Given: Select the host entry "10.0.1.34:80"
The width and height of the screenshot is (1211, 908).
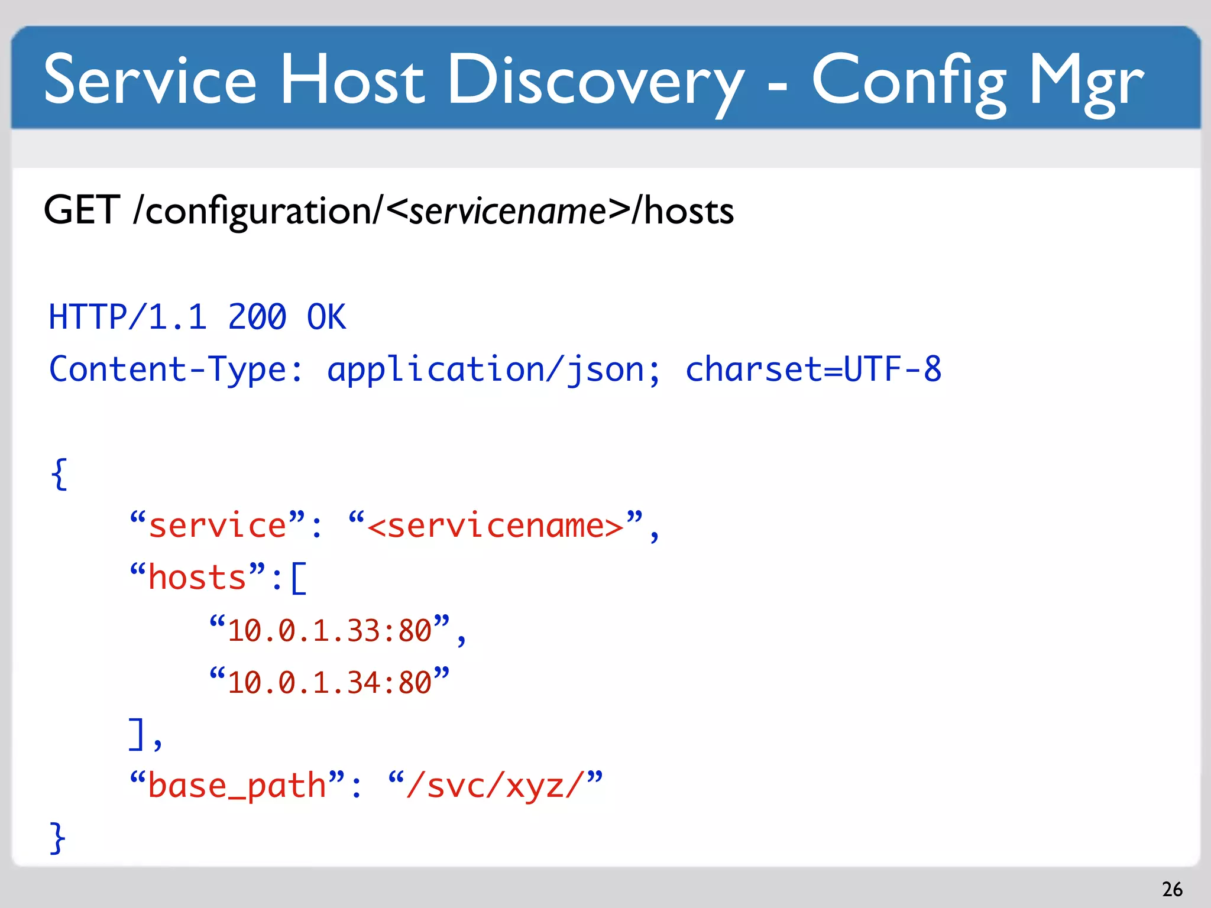Looking at the screenshot, I should point(329,682).
